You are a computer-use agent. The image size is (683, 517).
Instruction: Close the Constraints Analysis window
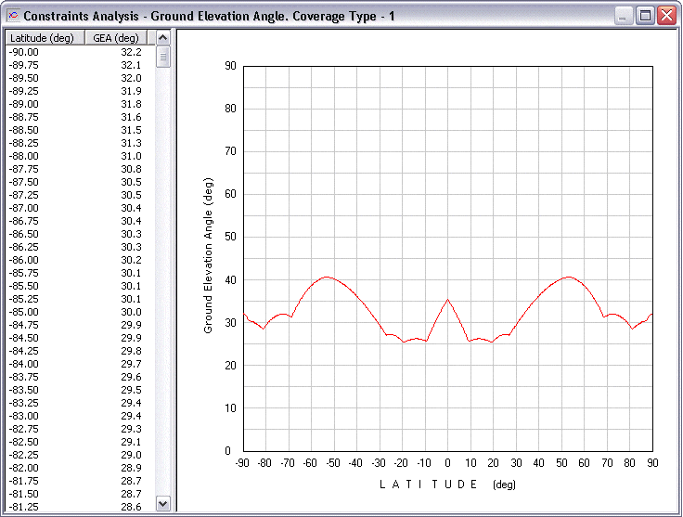[x=666, y=16]
